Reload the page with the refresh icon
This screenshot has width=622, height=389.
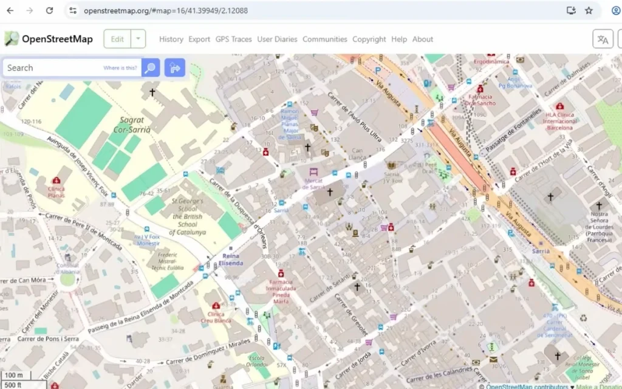tap(50, 10)
